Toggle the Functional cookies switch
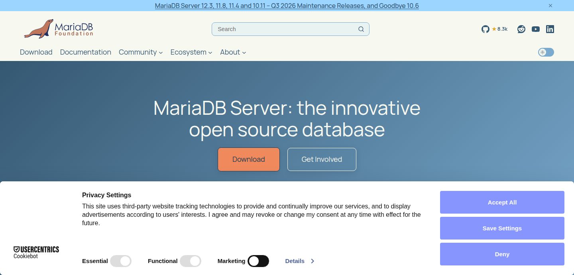 191,261
